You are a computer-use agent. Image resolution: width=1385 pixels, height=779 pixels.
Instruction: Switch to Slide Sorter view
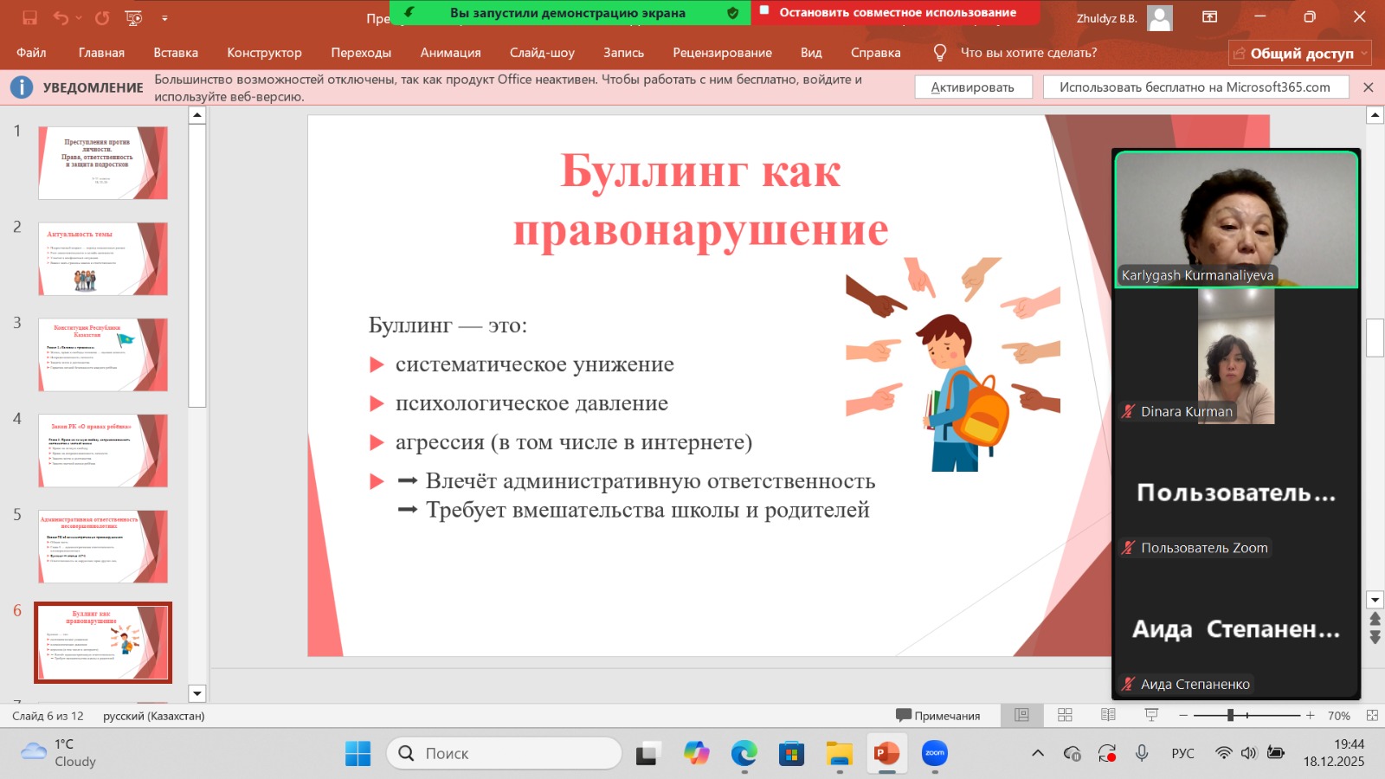point(1065,715)
